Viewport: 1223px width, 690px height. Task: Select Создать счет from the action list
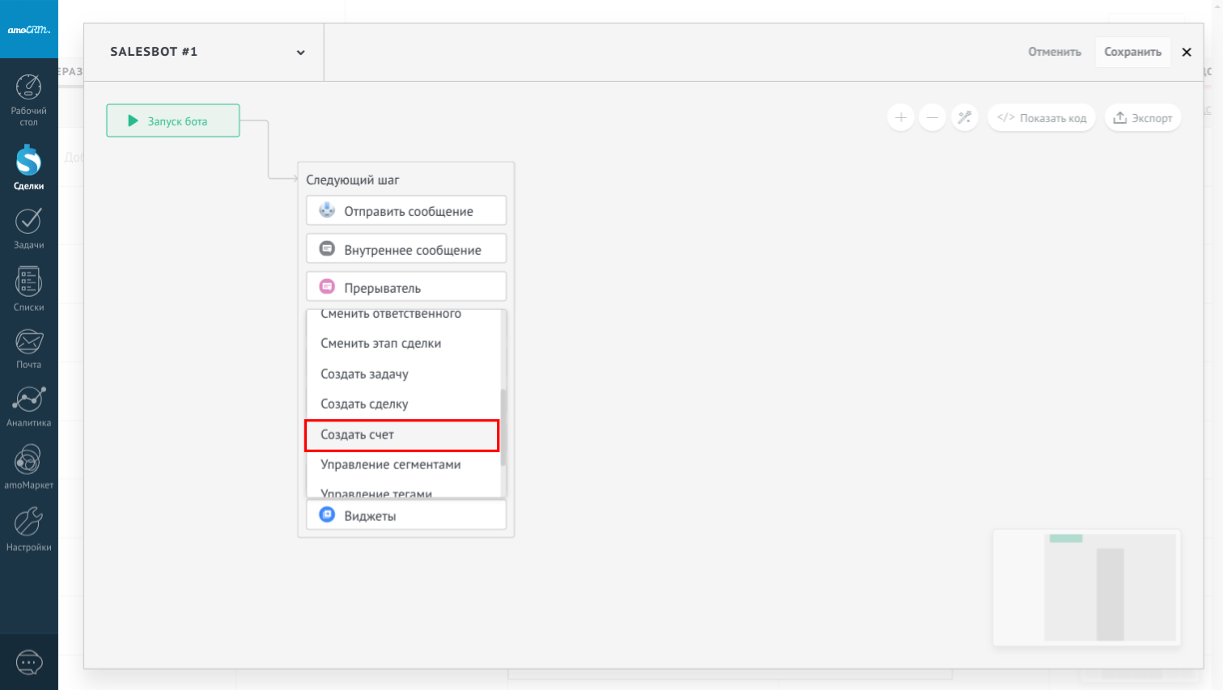coord(401,435)
